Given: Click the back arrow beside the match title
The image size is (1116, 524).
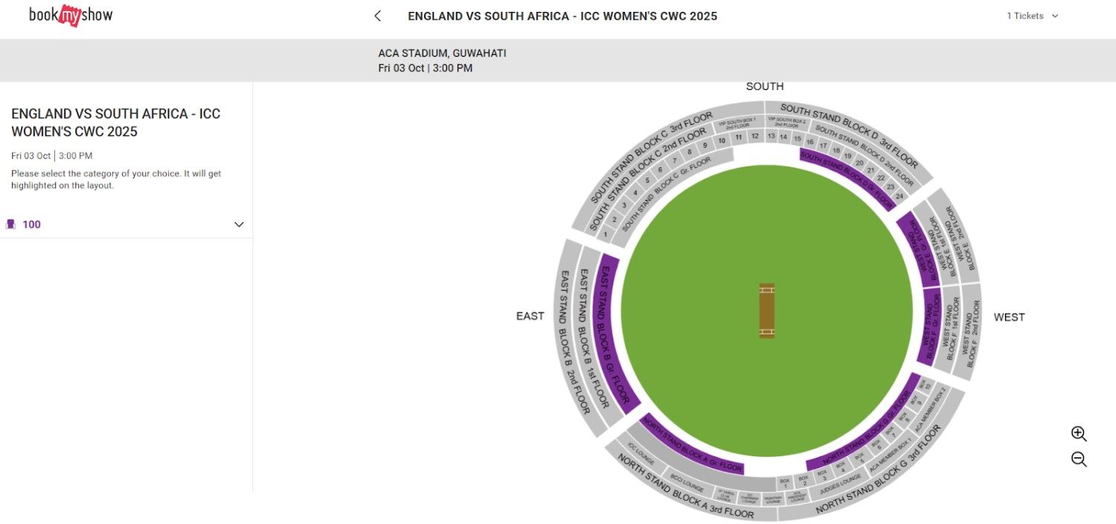Looking at the screenshot, I should [377, 15].
